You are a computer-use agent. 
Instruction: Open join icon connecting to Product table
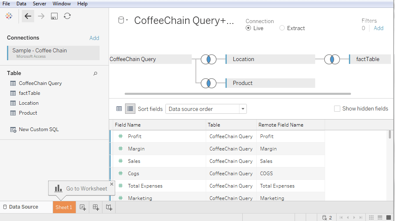[x=209, y=83]
